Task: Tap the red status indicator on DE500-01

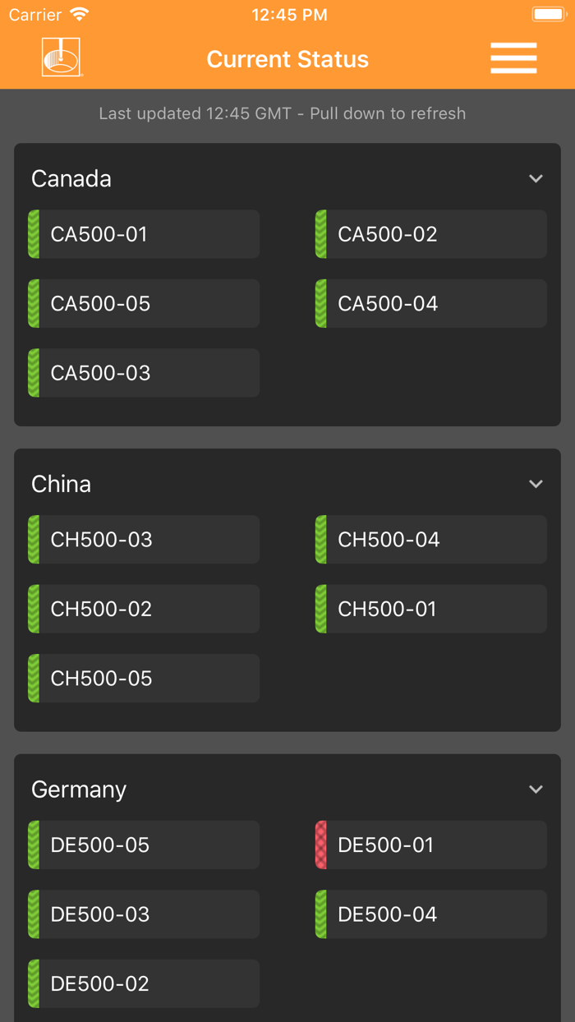Action: [321, 845]
